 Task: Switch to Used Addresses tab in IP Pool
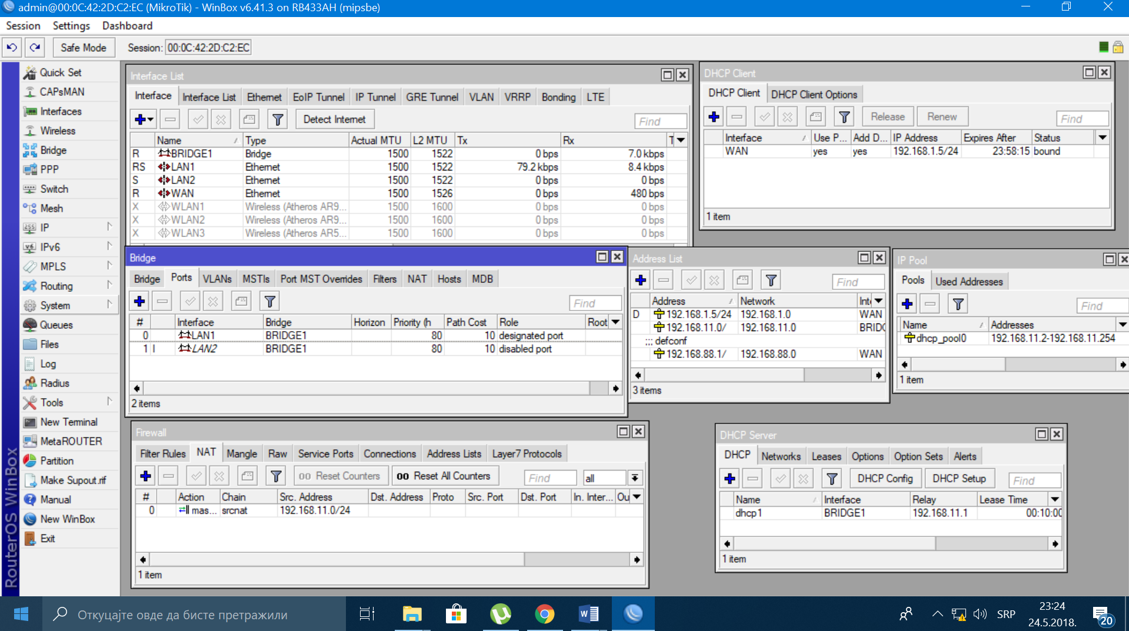(x=969, y=282)
